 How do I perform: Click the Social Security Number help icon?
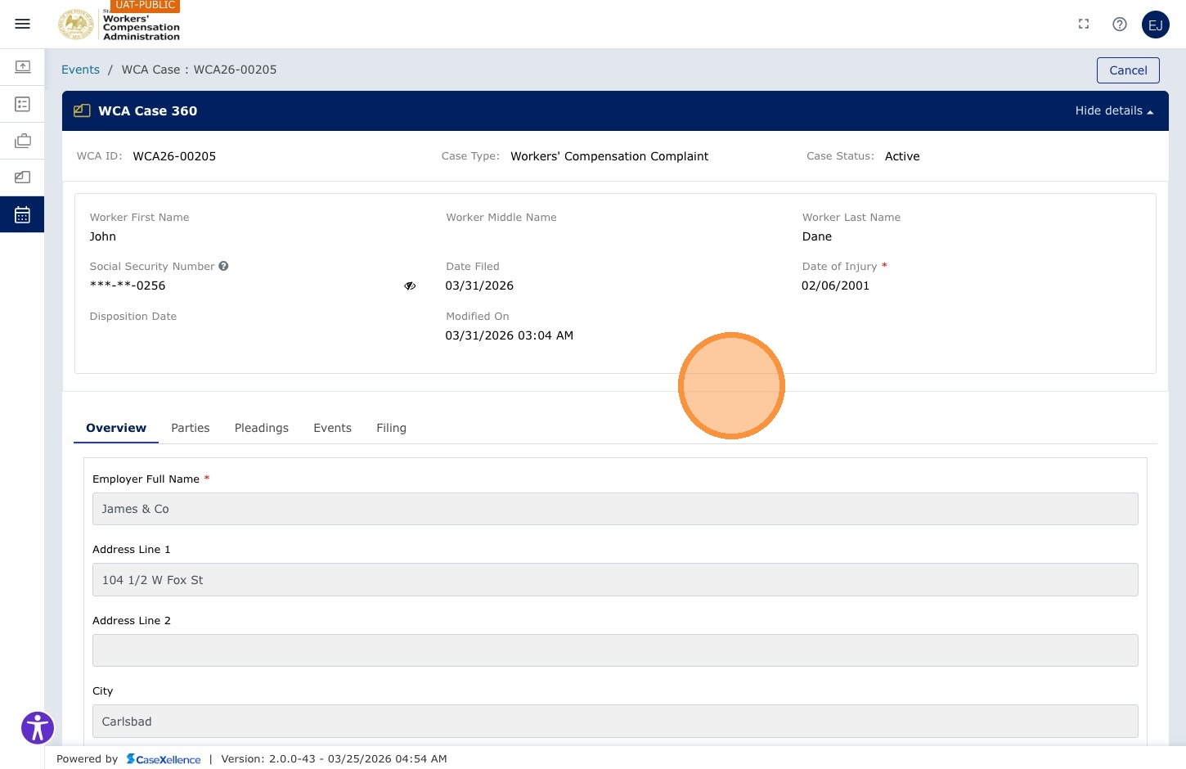click(223, 266)
